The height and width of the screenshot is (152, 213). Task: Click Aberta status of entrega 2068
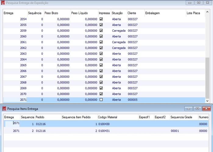coord(116,82)
